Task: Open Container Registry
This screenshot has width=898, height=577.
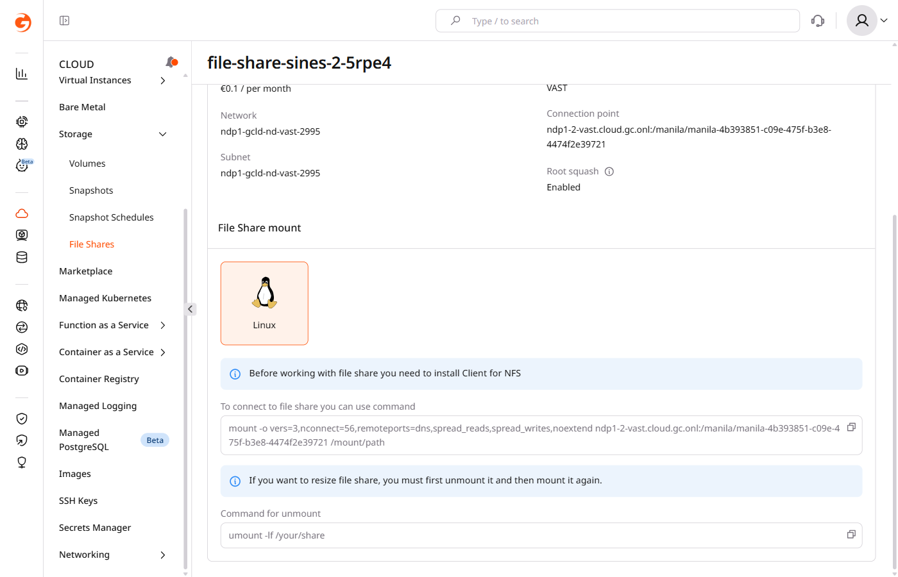Action: tap(99, 379)
